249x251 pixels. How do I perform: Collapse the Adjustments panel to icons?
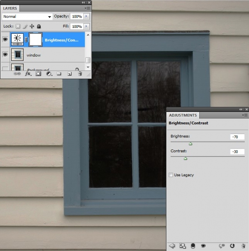tap(241, 109)
